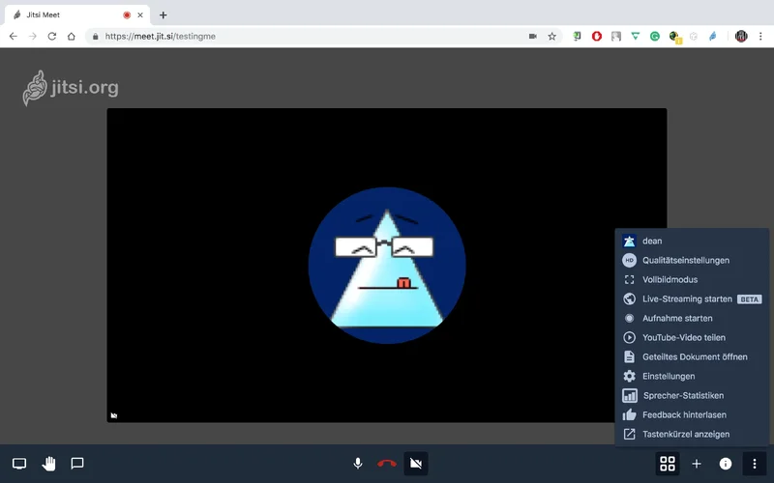Go to browser home page
The height and width of the screenshot is (483, 774).
[x=71, y=36]
